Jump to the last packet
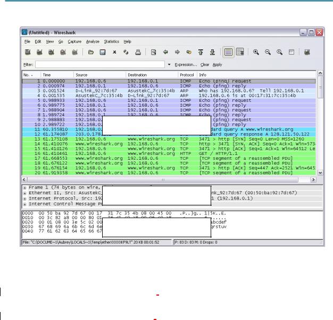 coord(212,52)
